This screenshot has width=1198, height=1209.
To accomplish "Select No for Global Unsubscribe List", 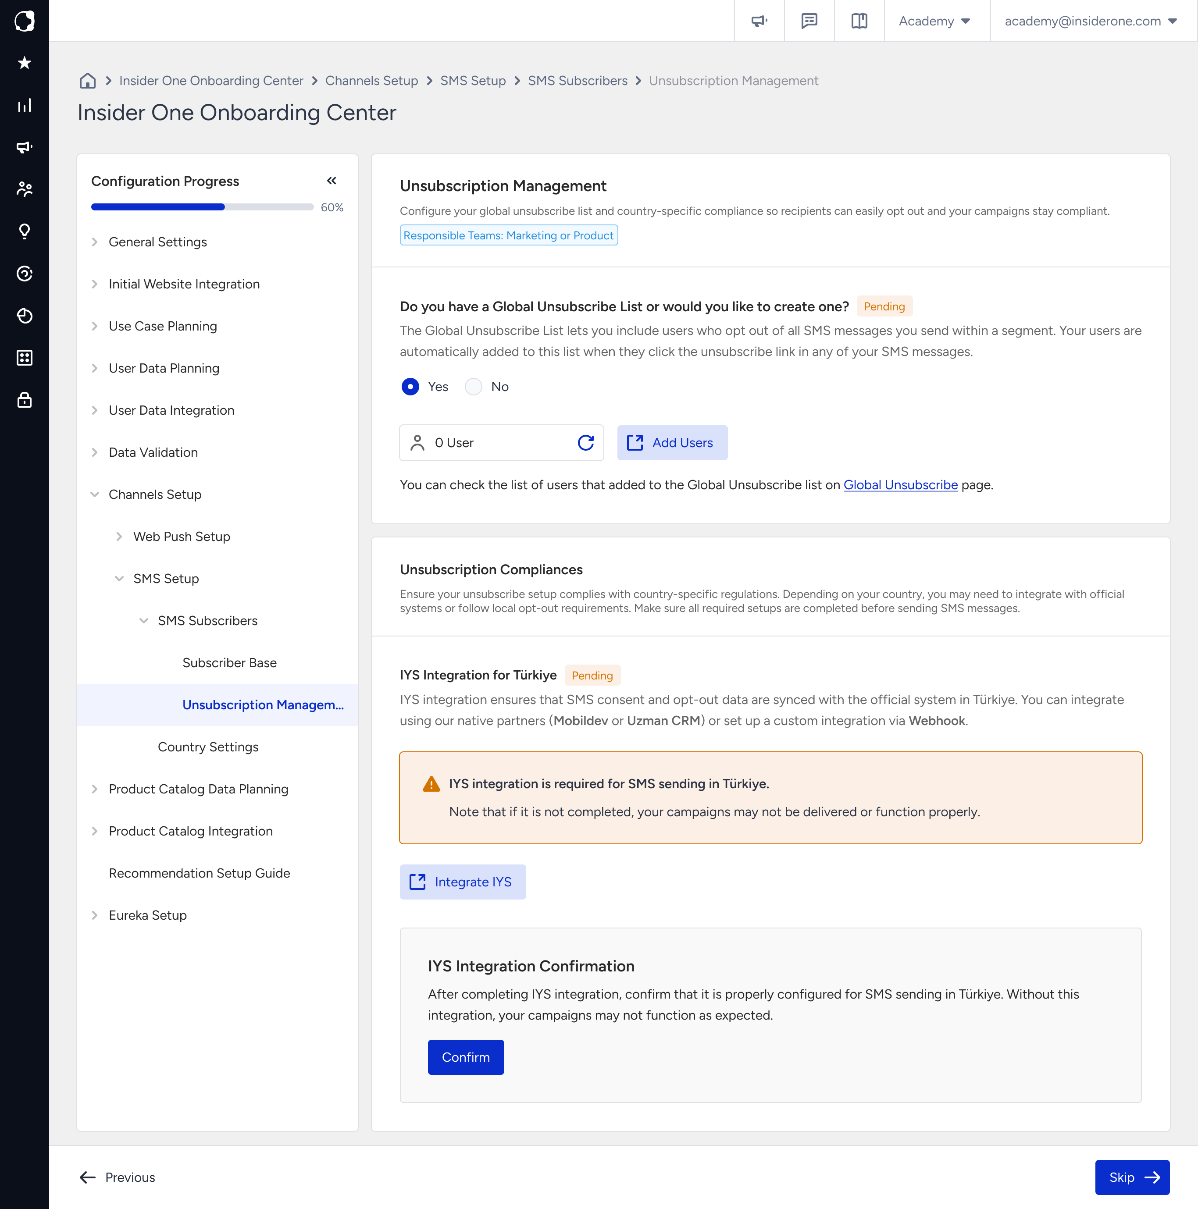I will (474, 387).
